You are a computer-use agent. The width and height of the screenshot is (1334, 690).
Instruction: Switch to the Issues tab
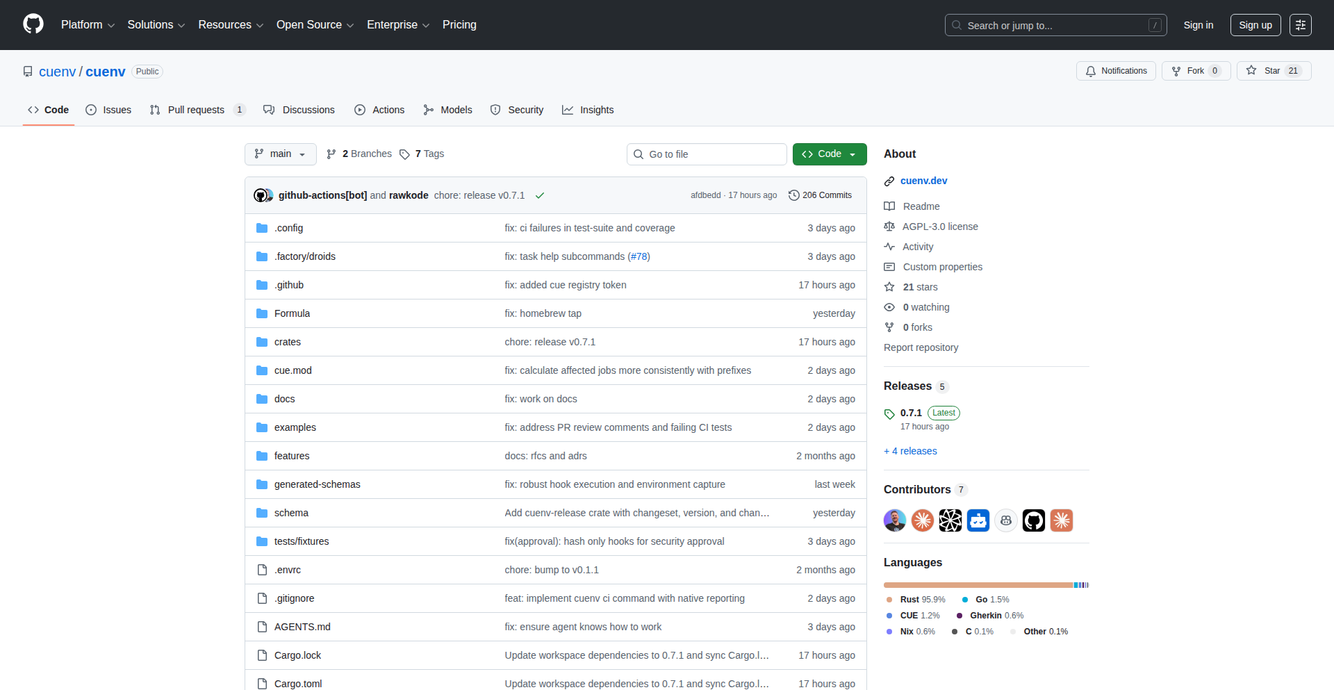coord(108,110)
